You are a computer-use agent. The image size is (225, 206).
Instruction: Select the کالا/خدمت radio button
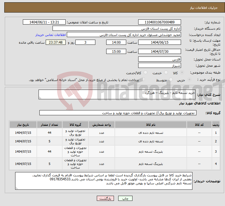pyautogui.click(x=146, y=72)
